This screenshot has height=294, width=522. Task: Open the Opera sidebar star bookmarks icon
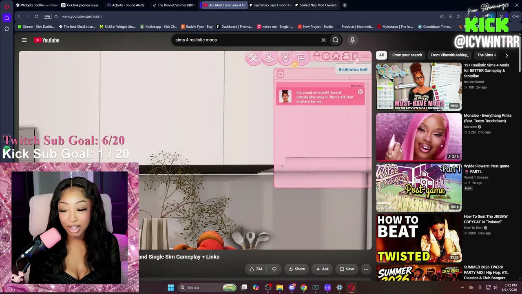(7, 29)
